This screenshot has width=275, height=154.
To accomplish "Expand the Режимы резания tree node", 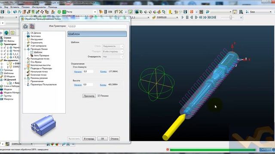I will click(x=25, y=78).
